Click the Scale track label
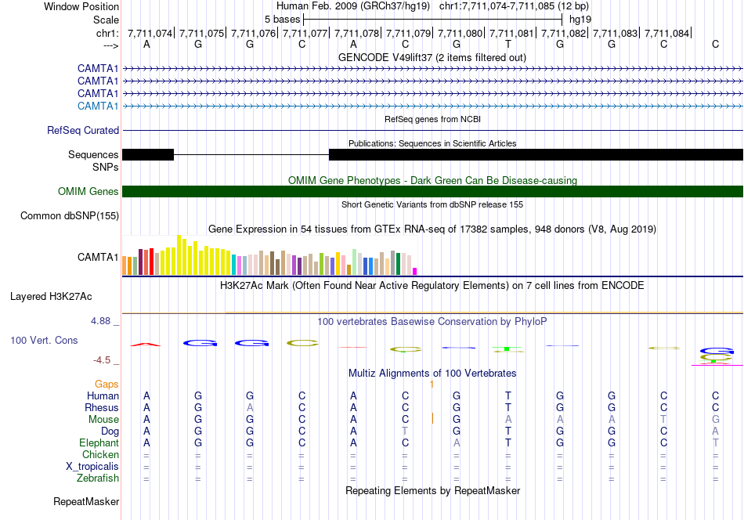The height and width of the screenshot is (520, 744). 106,20
